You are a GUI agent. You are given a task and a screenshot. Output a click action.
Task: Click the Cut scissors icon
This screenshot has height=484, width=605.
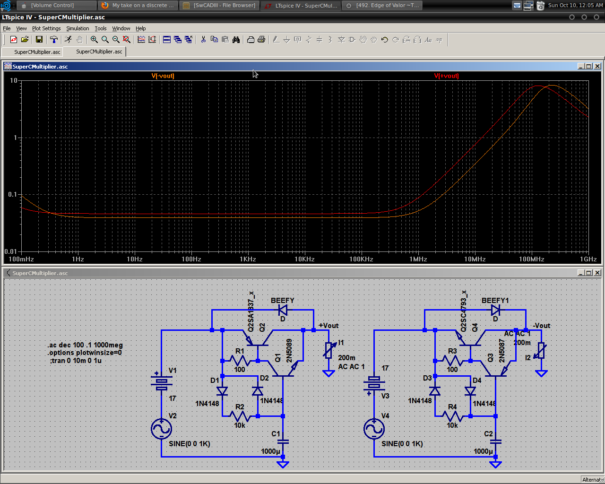[203, 40]
